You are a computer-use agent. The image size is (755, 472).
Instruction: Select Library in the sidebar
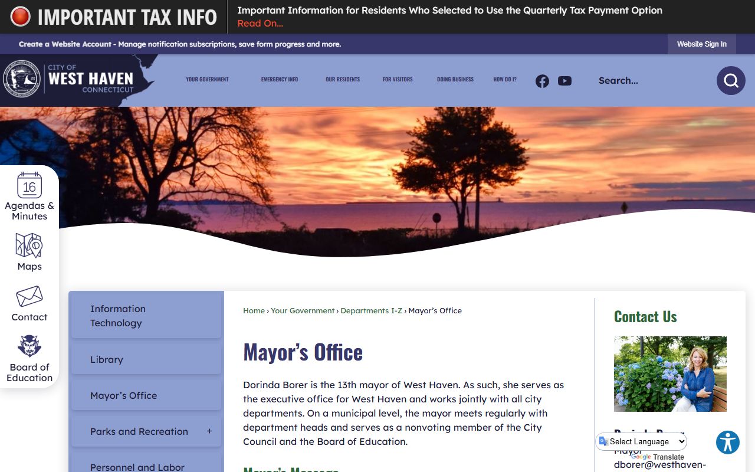click(107, 359)
